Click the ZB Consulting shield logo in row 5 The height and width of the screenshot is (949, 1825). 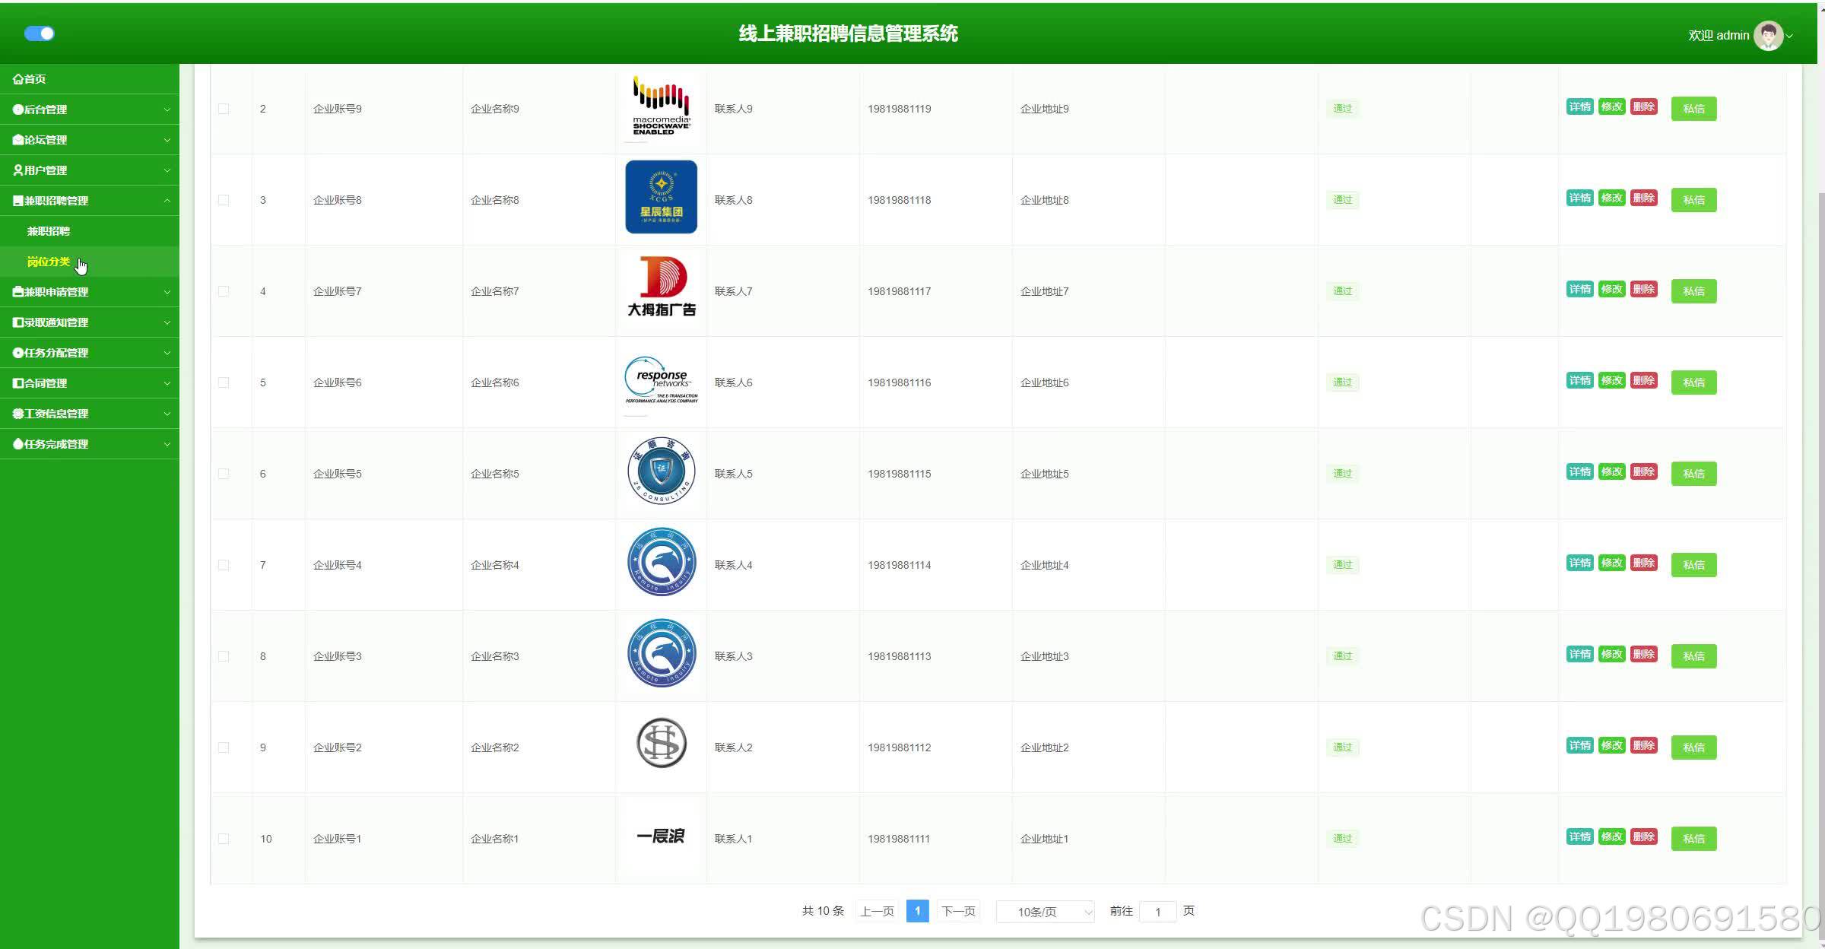click(661, 471)
